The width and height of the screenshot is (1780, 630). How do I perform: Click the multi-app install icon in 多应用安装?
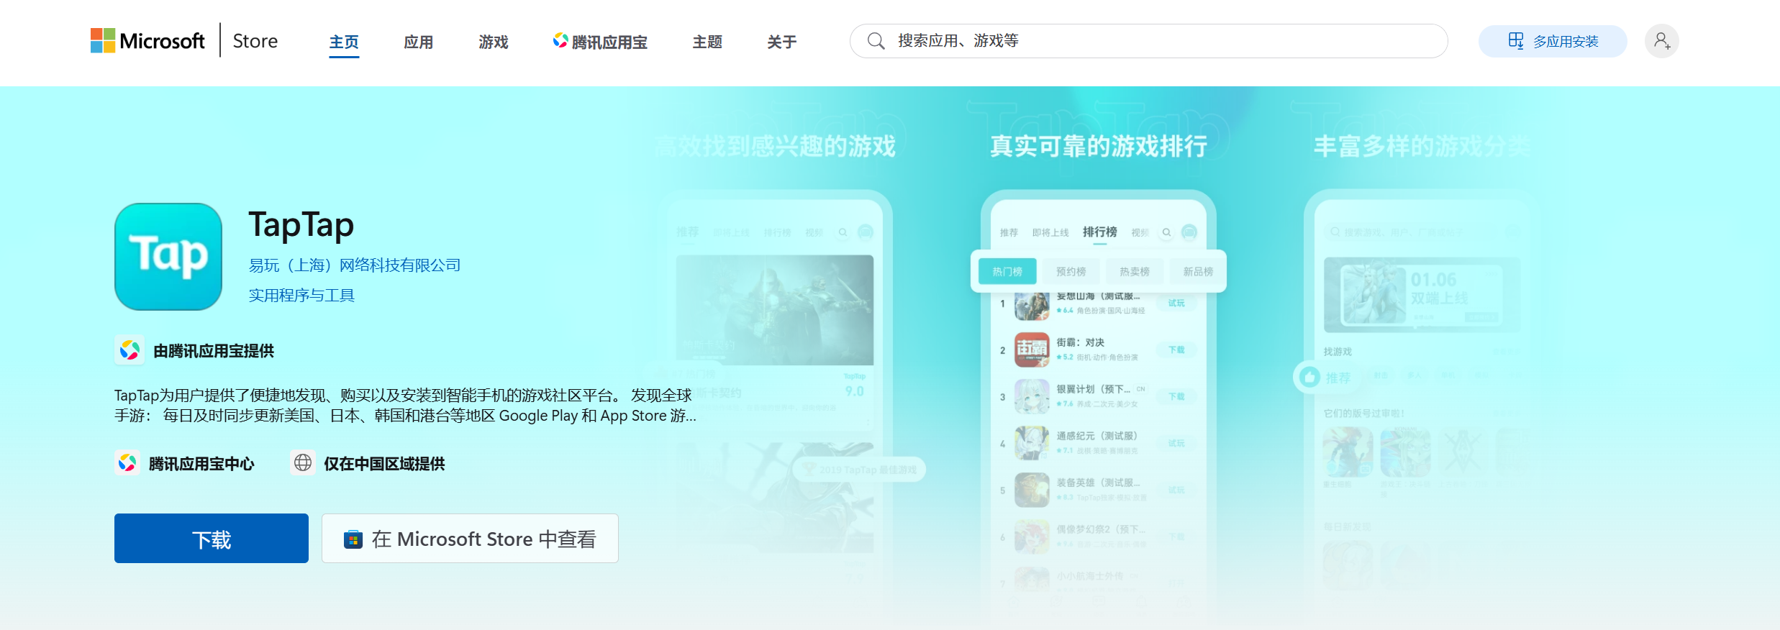(x=1515, y=41)
